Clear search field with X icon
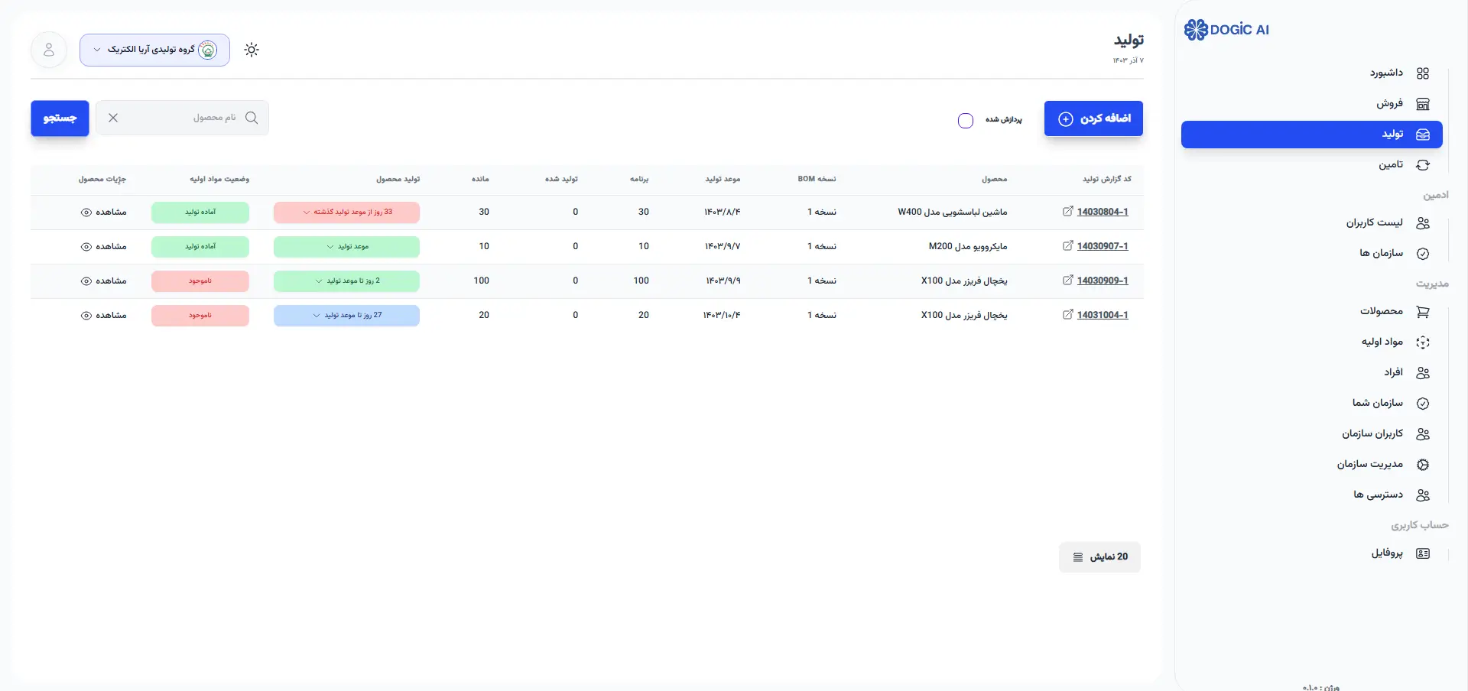Image resolution: width=1468 pixels, height=691 pixels. coord(113,118)
